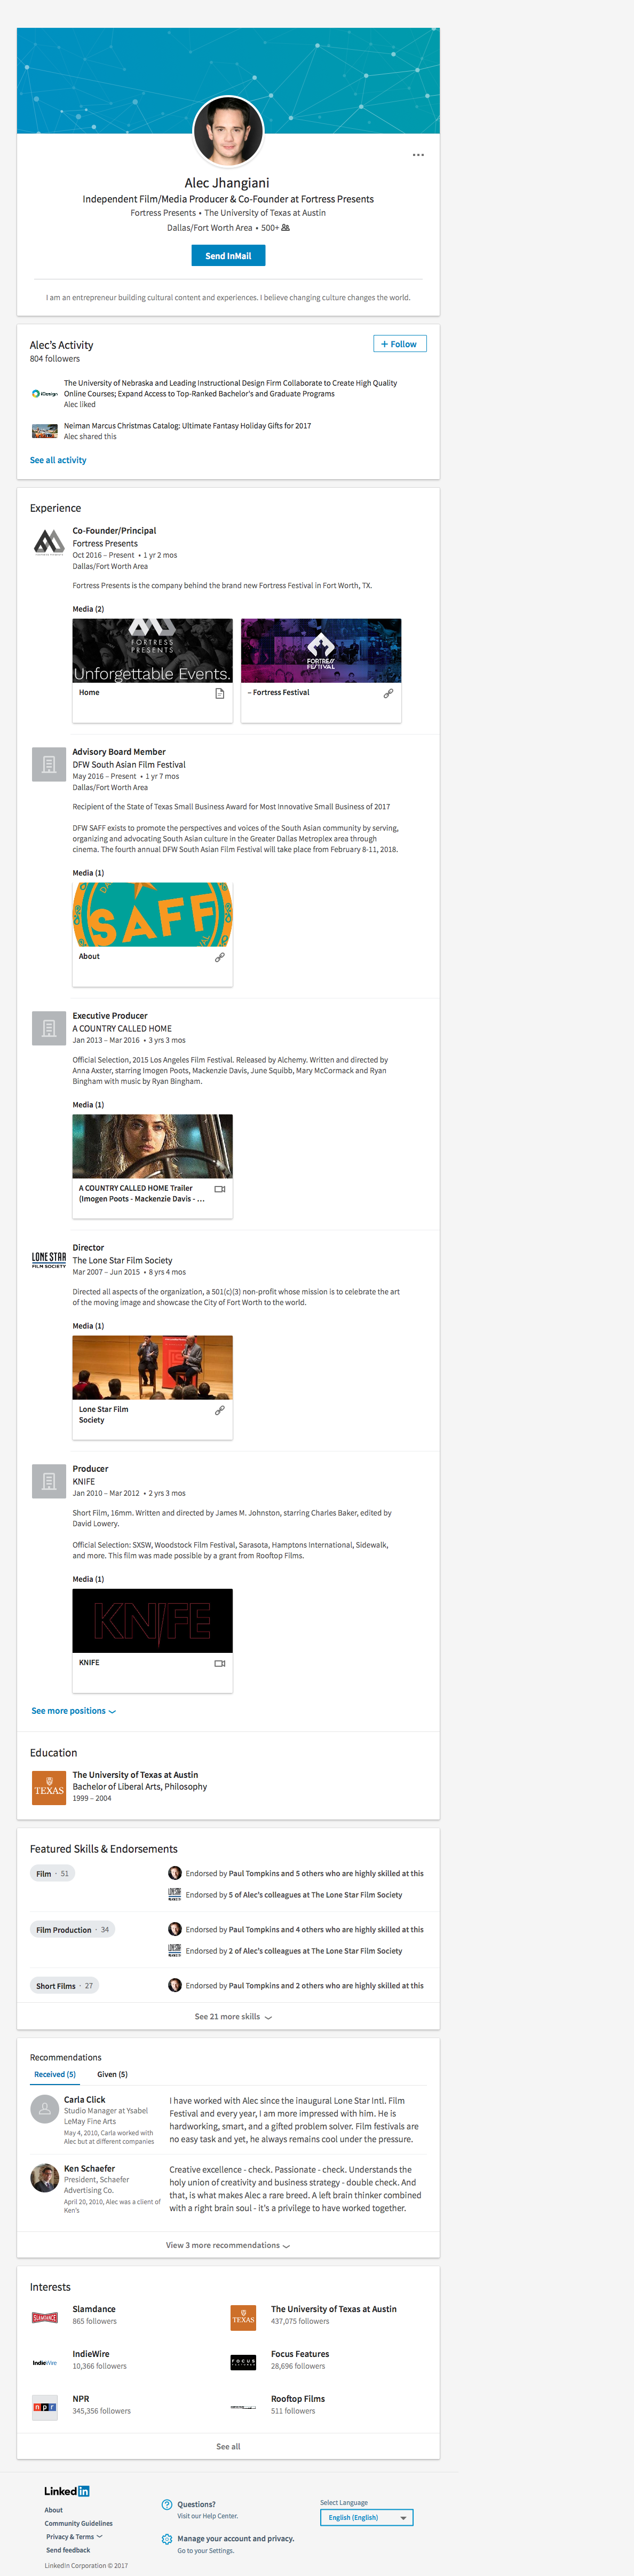The height and width of the screenshot is (2576, 634).
Task: Click Ken Schaefer's profile photo
Action: click(x=45, y=2177)
